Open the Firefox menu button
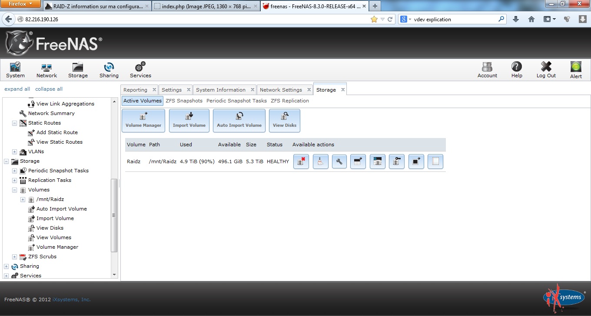591x316 pixels. [x=21, y=4]
